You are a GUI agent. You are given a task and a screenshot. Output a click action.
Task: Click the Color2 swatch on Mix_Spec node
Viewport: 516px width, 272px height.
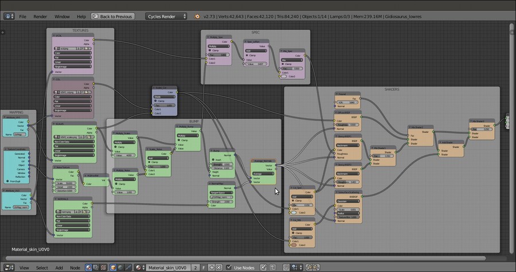[284, 76]
